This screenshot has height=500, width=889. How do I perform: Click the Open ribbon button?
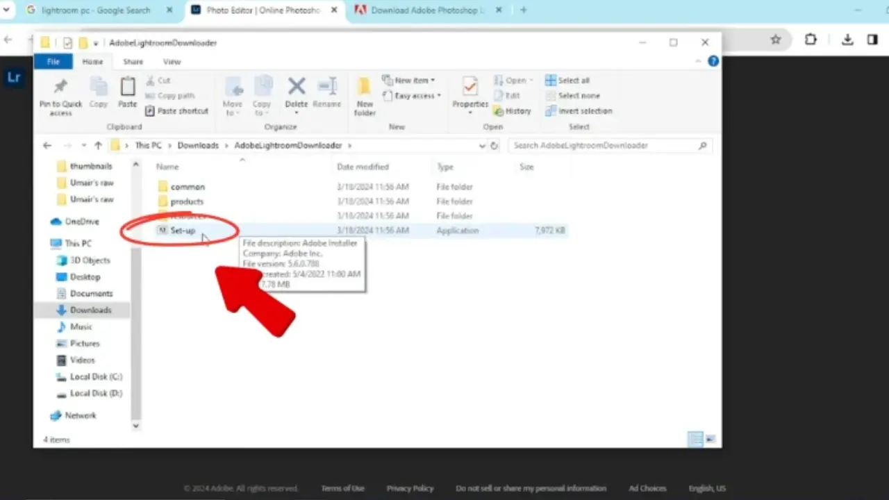pos(513,81)
